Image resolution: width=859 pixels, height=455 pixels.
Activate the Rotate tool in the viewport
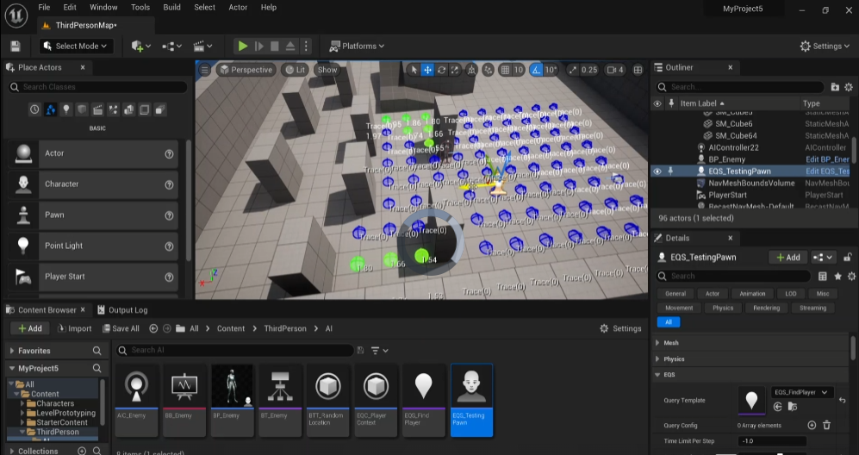441,70
